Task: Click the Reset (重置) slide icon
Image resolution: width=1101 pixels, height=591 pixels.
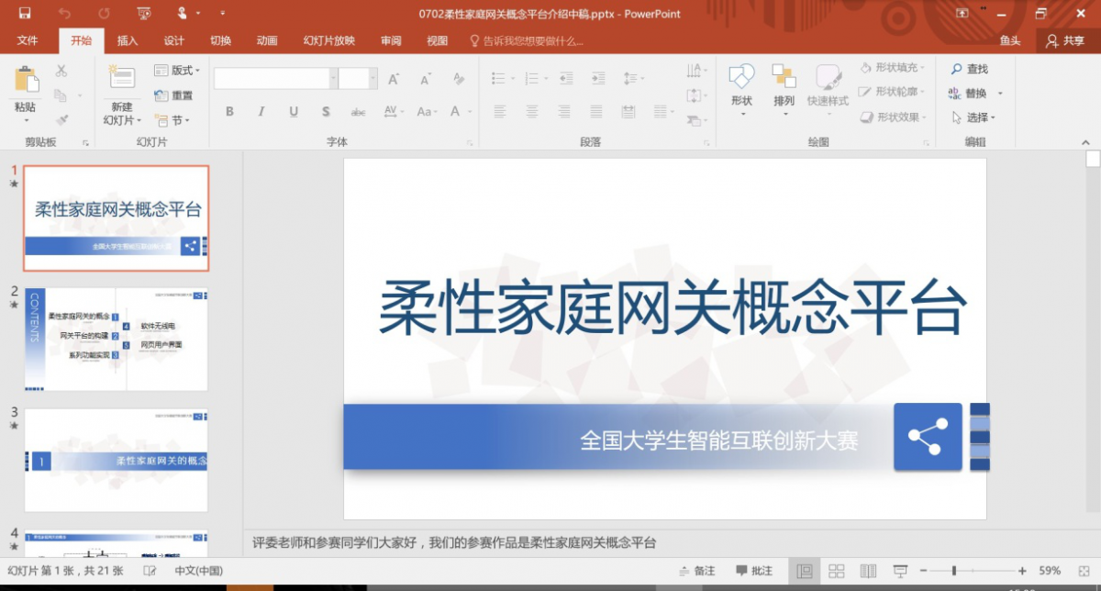Action: pyautogui.click(x=161, y=95)
